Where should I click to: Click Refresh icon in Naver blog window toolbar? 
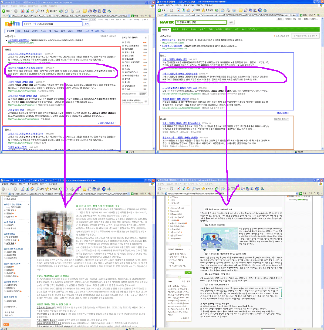click(183, 188)
